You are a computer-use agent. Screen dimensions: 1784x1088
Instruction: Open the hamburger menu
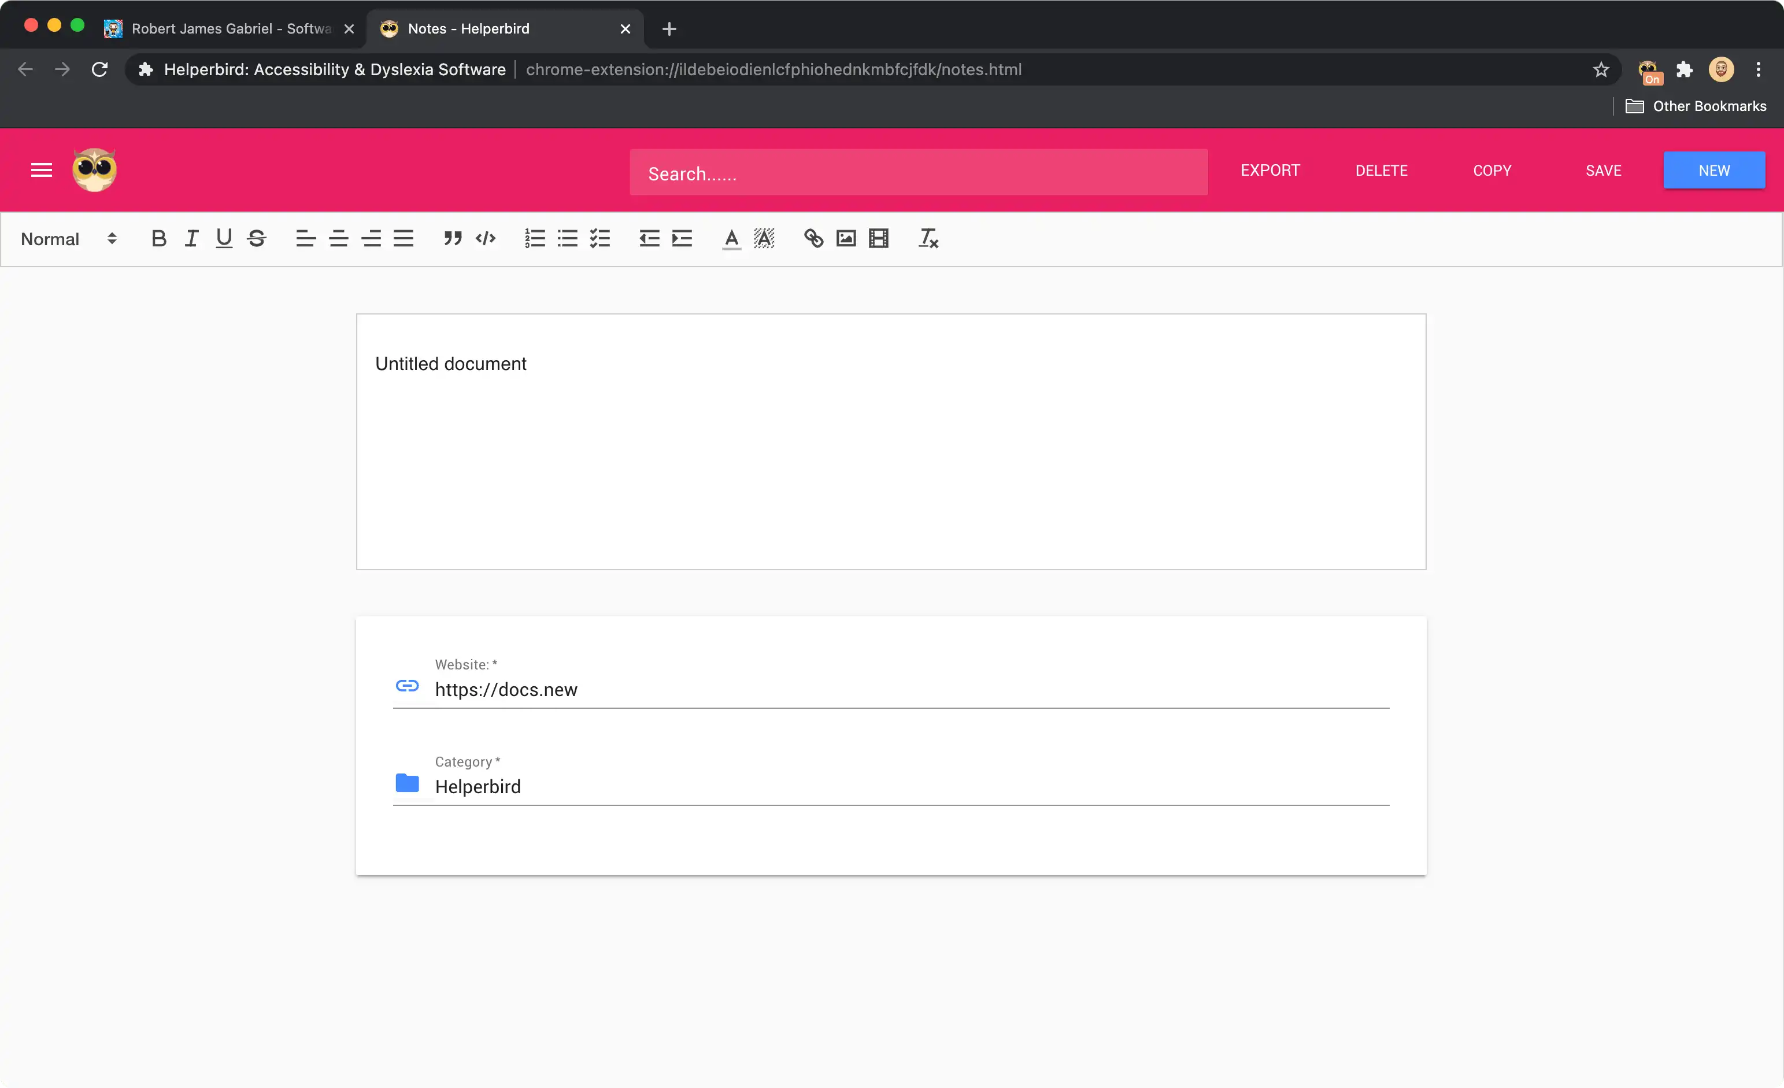[x=41, y=170]
